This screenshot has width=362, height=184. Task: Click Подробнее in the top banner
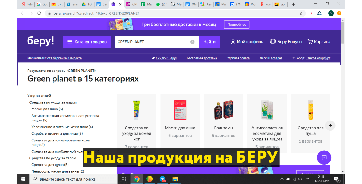coord(237,25)
